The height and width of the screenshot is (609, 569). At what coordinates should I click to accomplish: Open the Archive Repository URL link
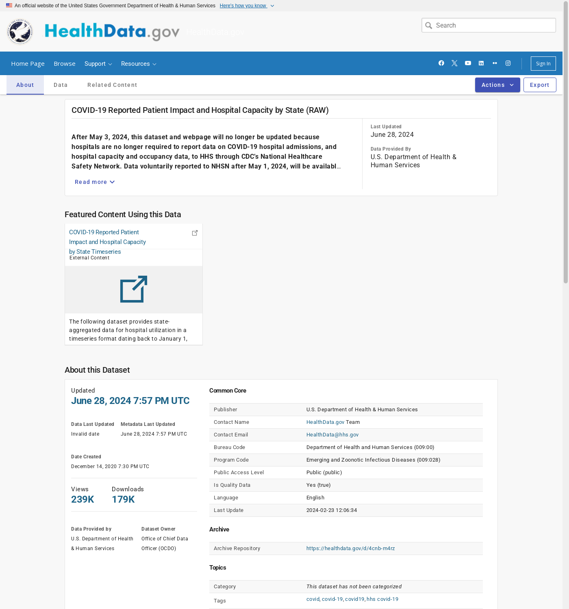(x=350, y=549)
